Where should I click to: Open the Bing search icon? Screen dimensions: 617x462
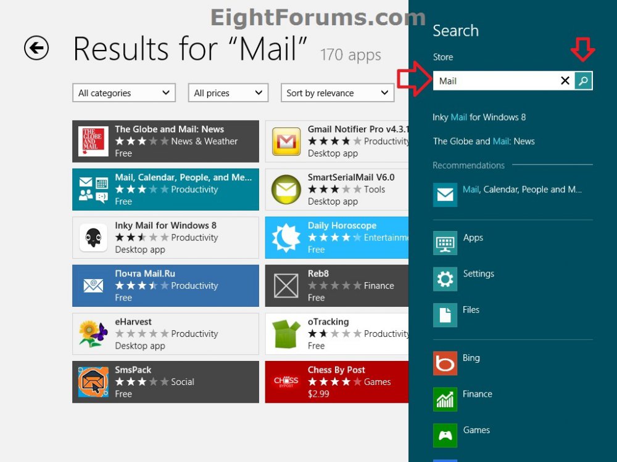pos(445,363)
